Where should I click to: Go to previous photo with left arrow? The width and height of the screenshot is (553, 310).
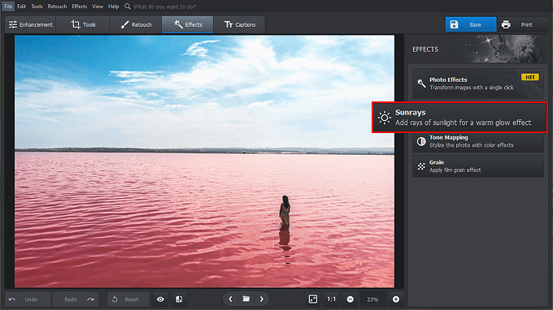click(231, 299)
